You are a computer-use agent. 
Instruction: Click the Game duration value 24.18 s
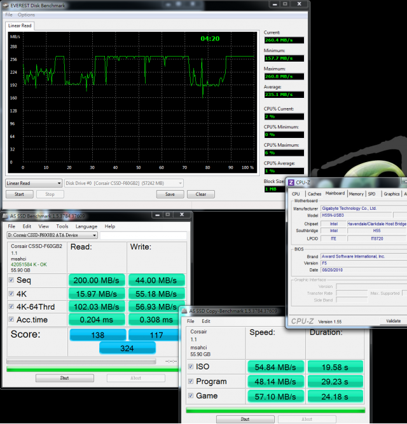(335, 397)
